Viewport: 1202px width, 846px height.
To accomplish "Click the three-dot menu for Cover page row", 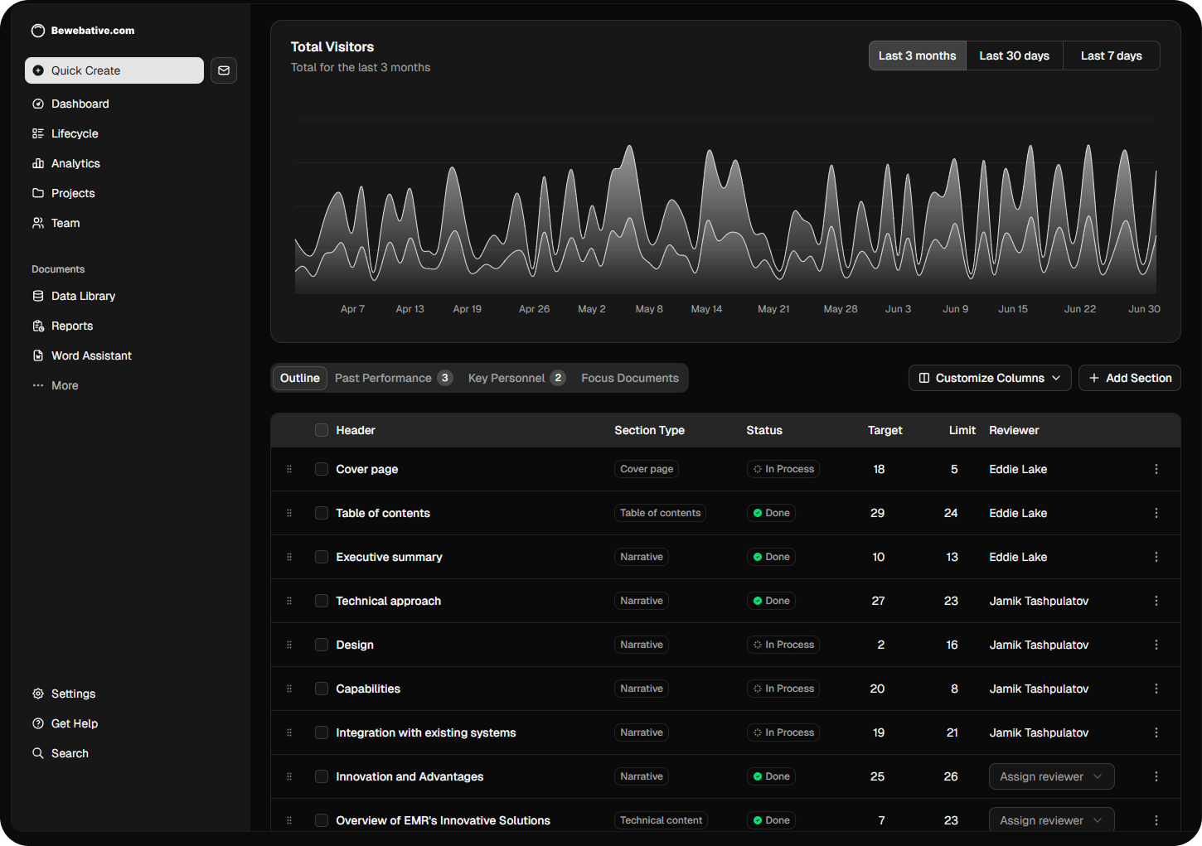I will [x=1156, y=469].
